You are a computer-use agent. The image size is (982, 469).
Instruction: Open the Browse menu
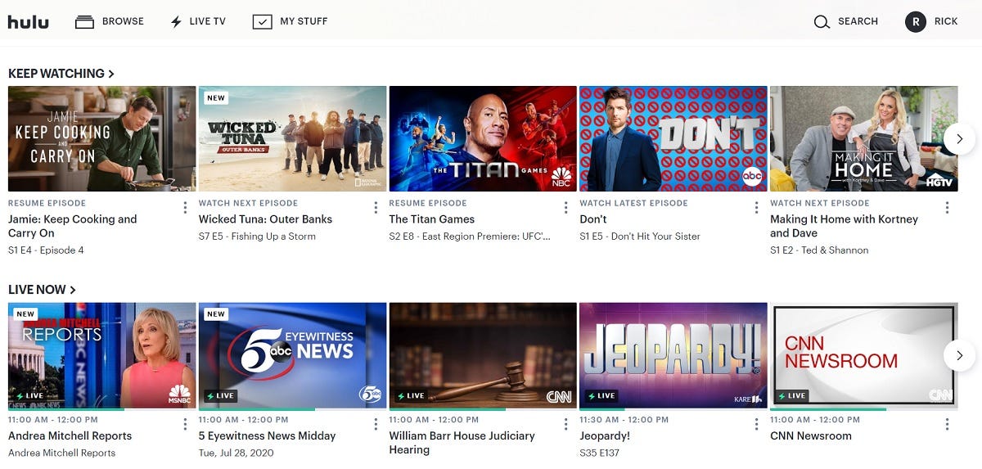[110, 21]
